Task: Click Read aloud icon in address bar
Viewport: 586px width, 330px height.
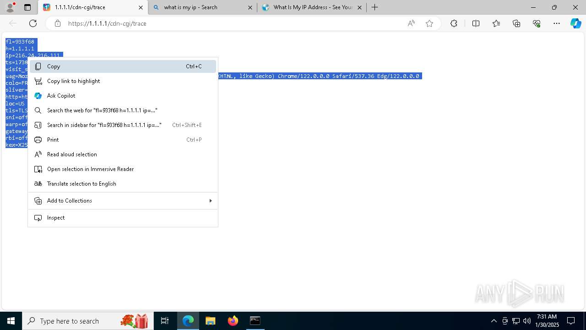Action: click(411, 23)
